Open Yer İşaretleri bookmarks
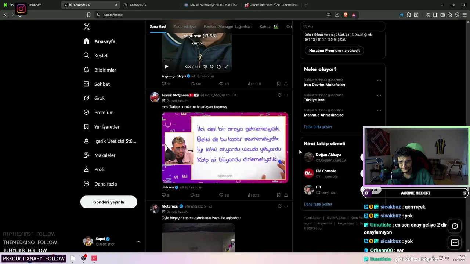 pos(102,127)
